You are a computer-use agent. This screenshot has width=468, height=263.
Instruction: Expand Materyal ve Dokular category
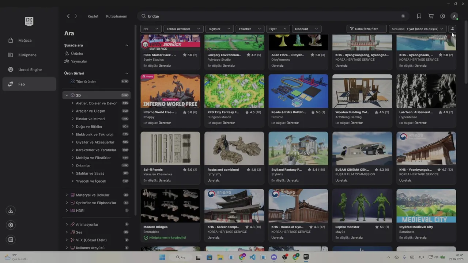(x=67, y=195)
